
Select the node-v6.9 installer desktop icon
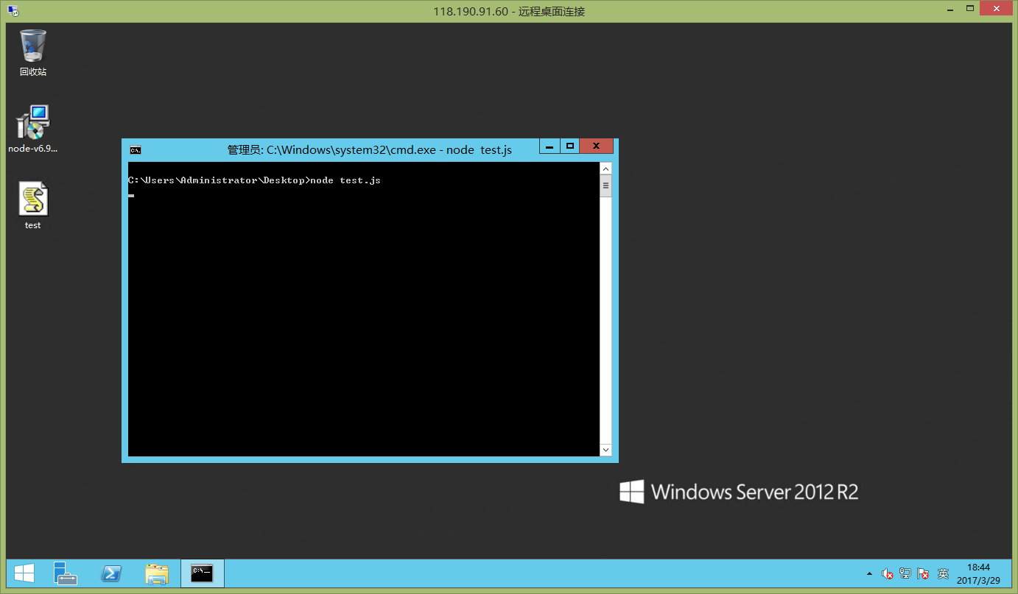click(x=33, y=129)
